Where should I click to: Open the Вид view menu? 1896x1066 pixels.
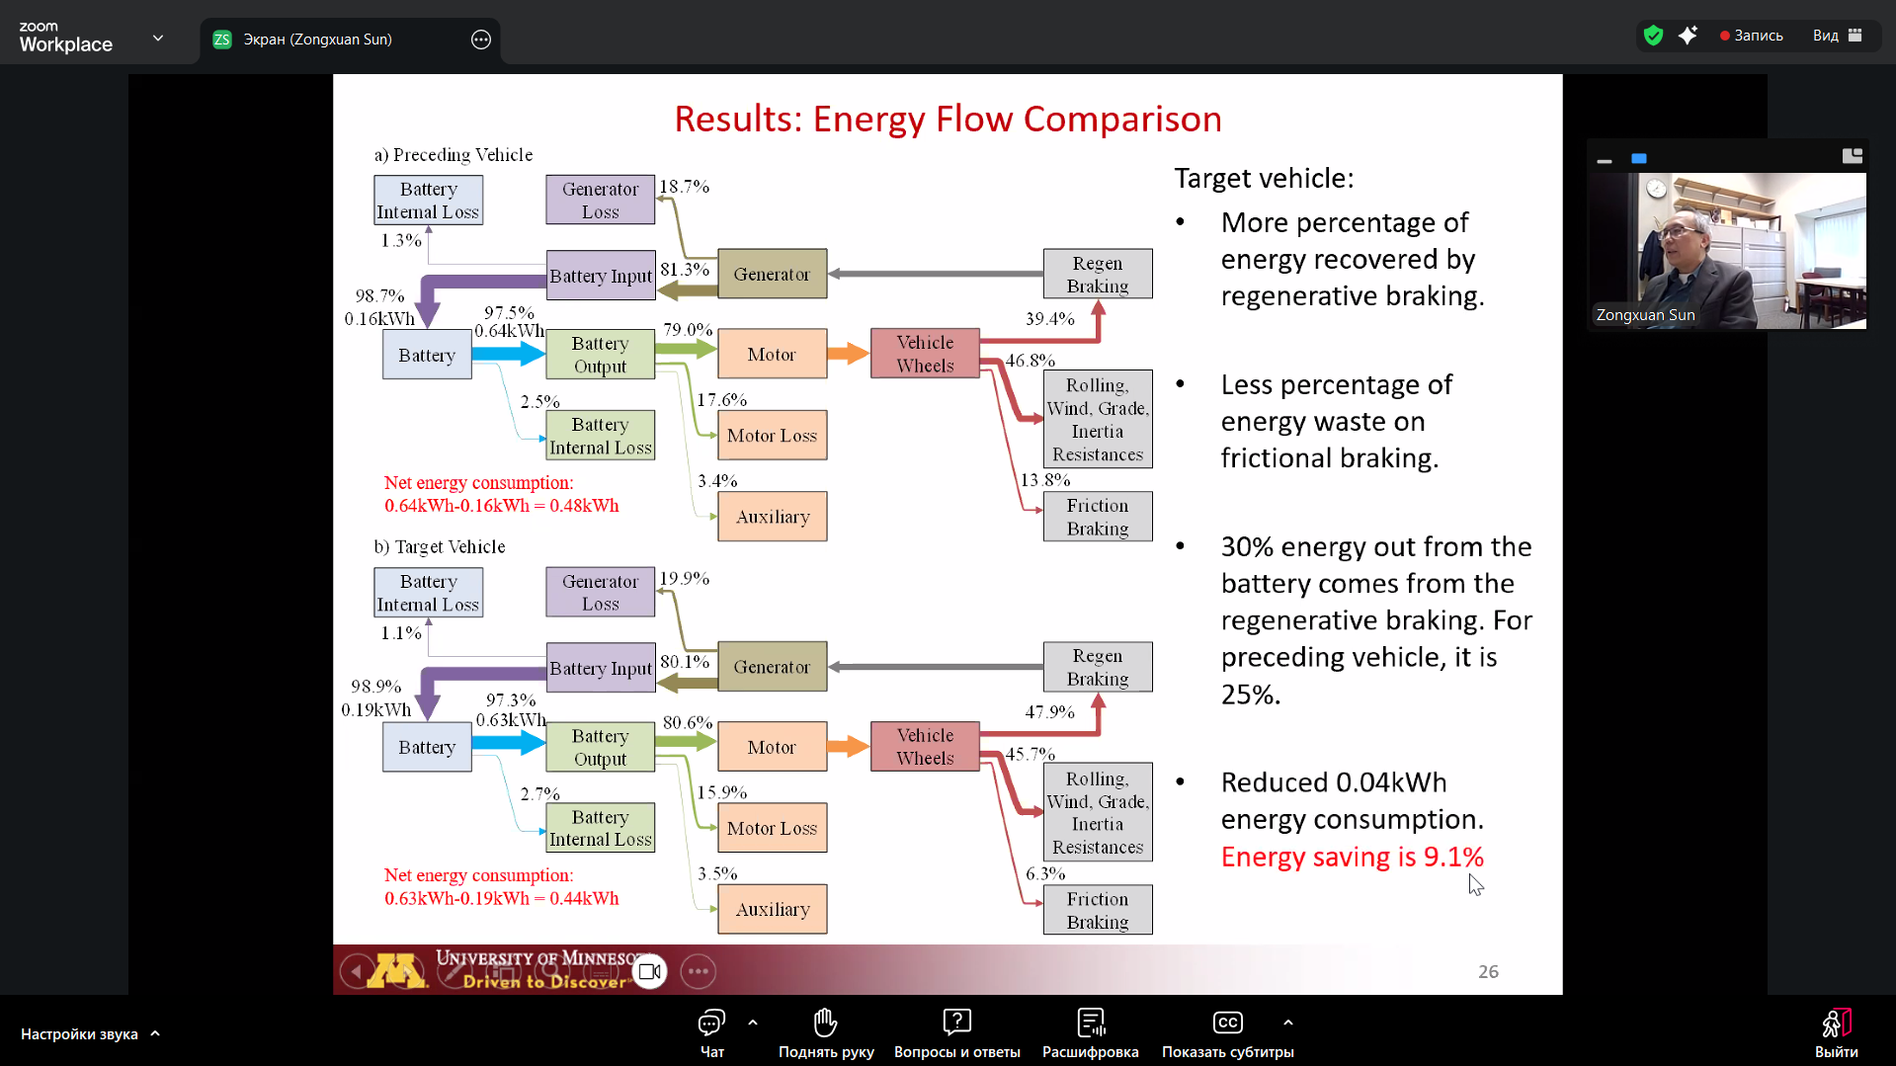coord(1836,36)
